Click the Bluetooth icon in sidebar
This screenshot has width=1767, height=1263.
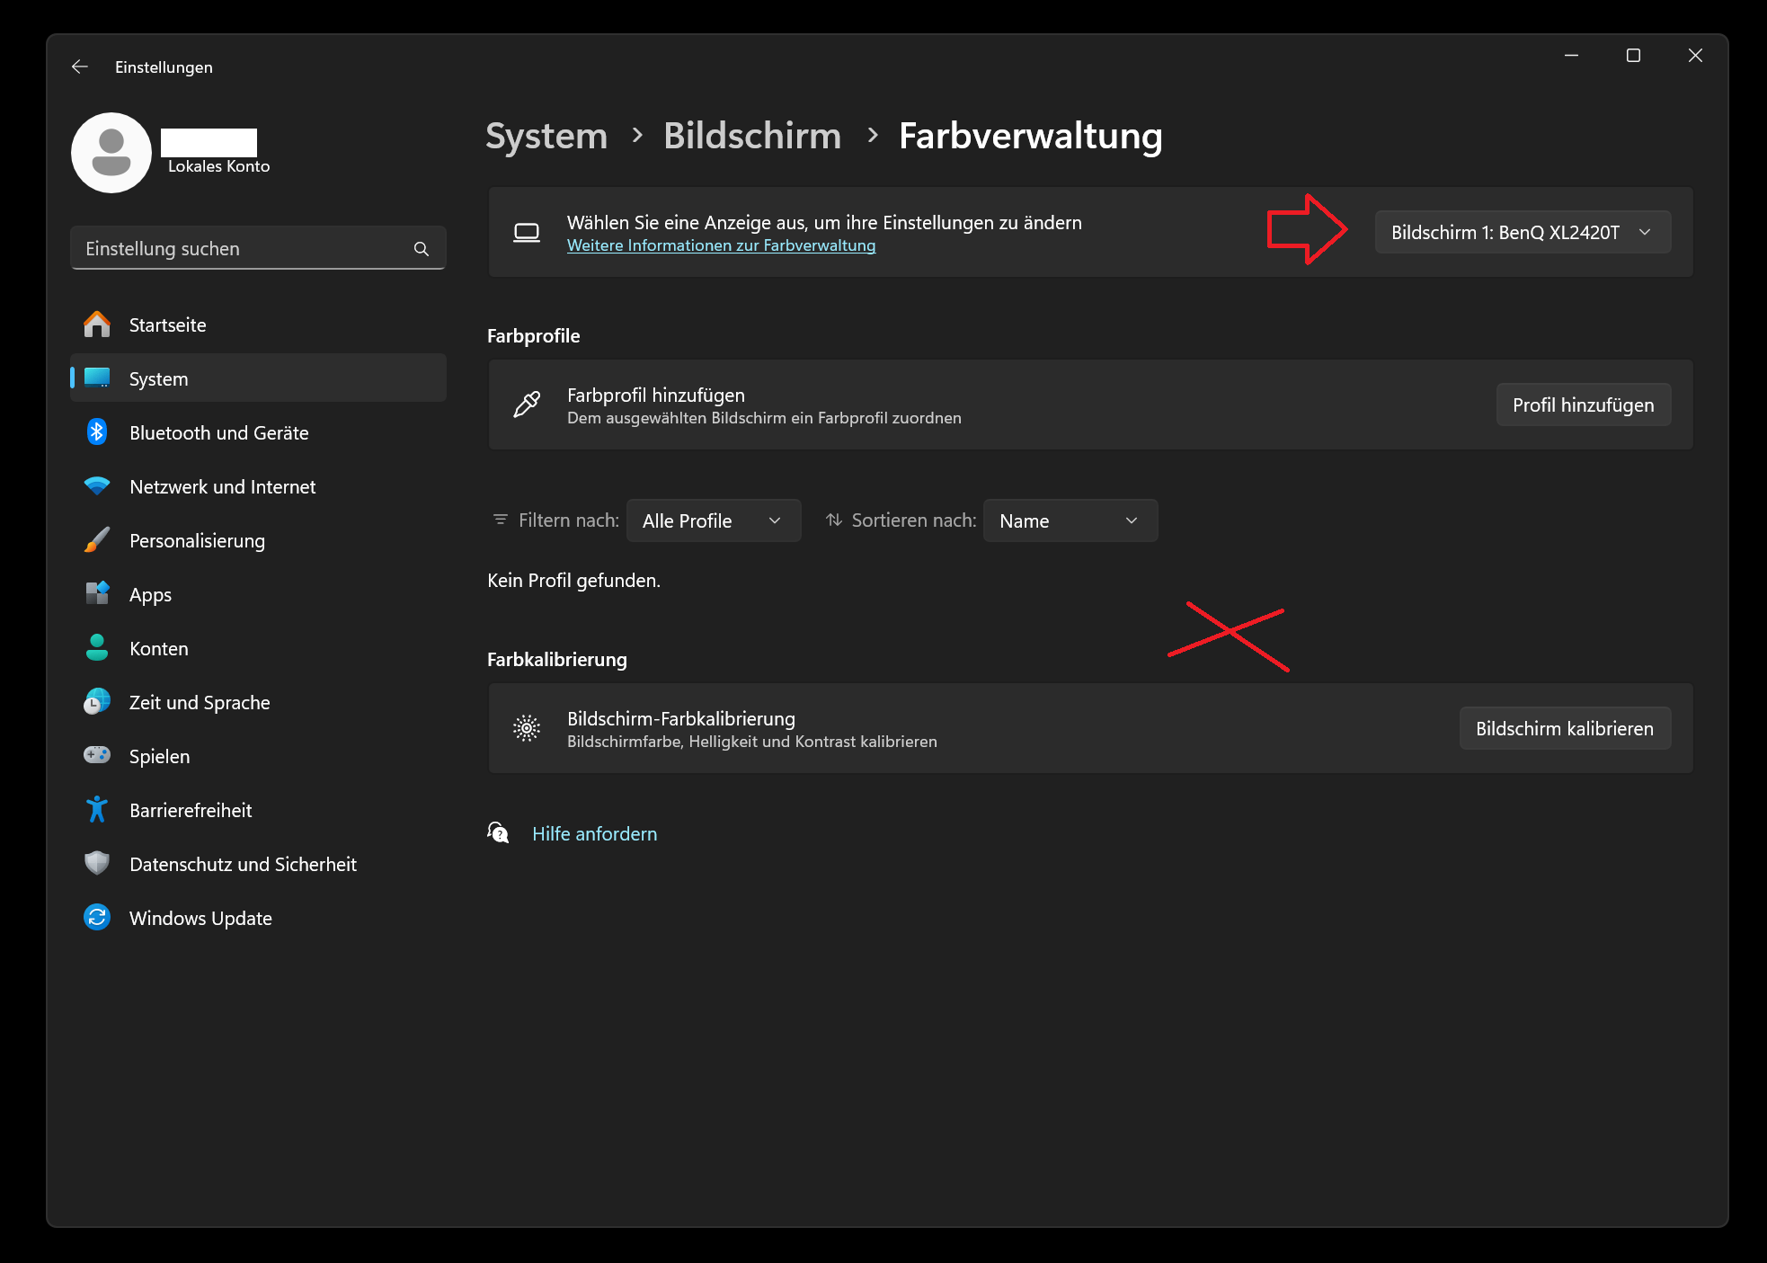[x=97, y=432]
